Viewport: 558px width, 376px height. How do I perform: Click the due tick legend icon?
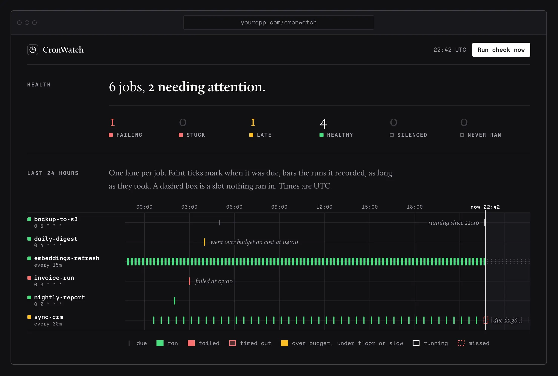coord(129,343)
